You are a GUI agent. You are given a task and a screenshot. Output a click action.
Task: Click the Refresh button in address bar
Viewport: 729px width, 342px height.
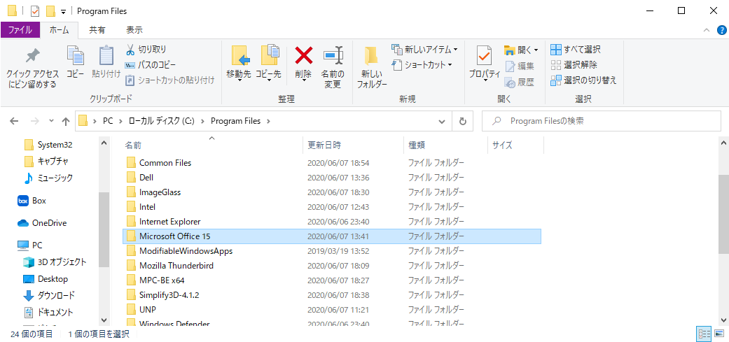pyautogui.click(x=463, y=122)
